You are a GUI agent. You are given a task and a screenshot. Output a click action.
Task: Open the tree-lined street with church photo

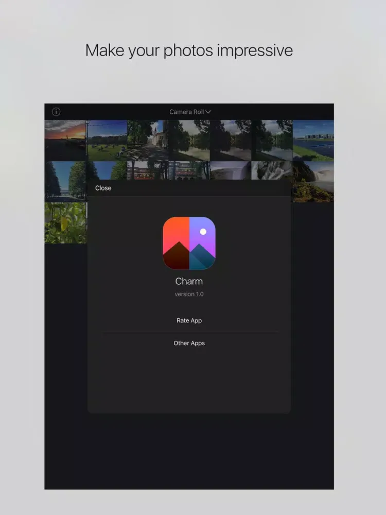coord(148,140)
